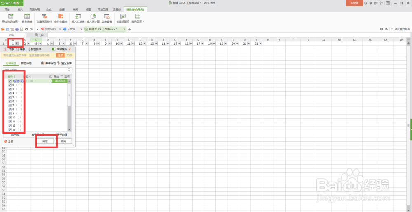Open the filter dropdown beside value 10
412x212 pixels.
pos(122,44)
